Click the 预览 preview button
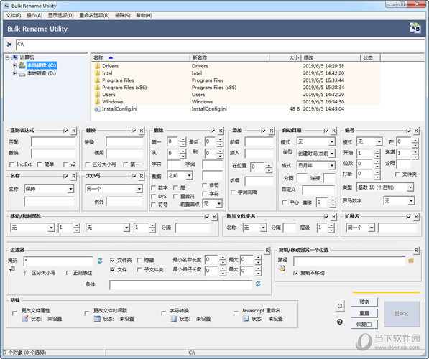This screenshot has height=359, width=429. point(364,302)
